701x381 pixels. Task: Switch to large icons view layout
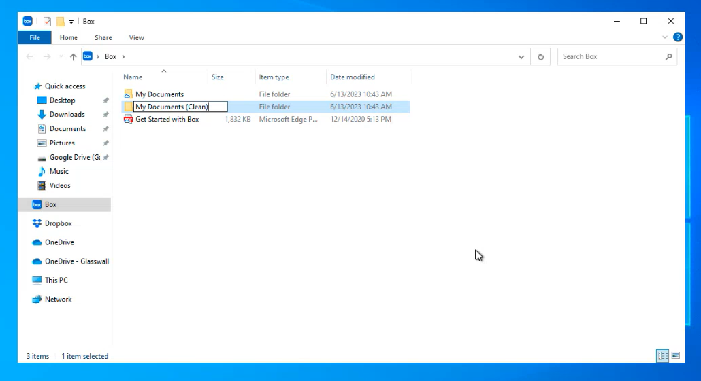675,355
